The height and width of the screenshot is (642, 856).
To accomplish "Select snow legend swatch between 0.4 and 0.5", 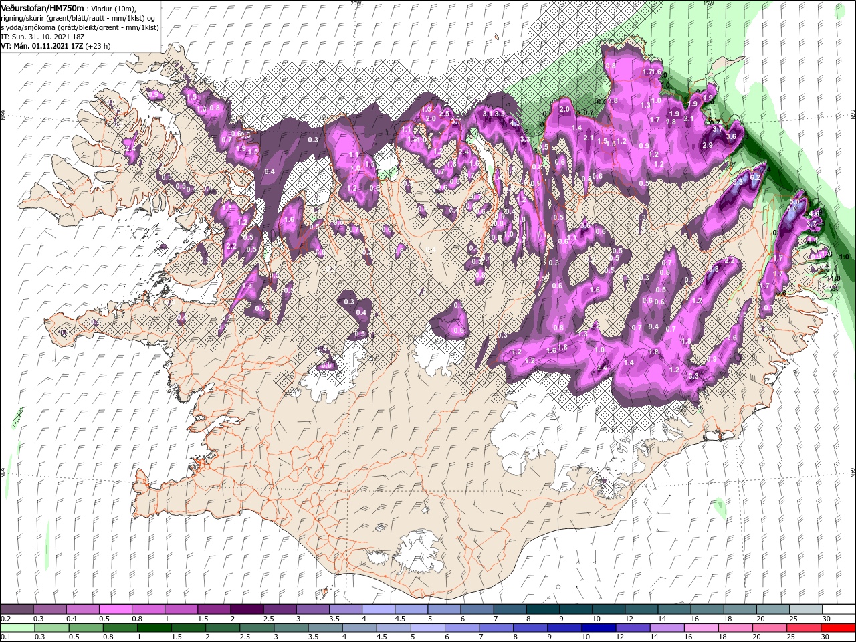I will (83, 609).
